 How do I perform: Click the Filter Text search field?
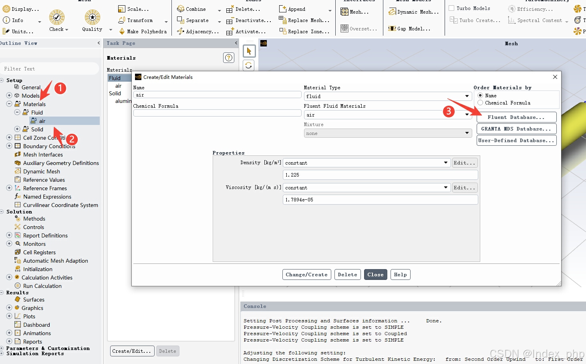coord(50,69)
